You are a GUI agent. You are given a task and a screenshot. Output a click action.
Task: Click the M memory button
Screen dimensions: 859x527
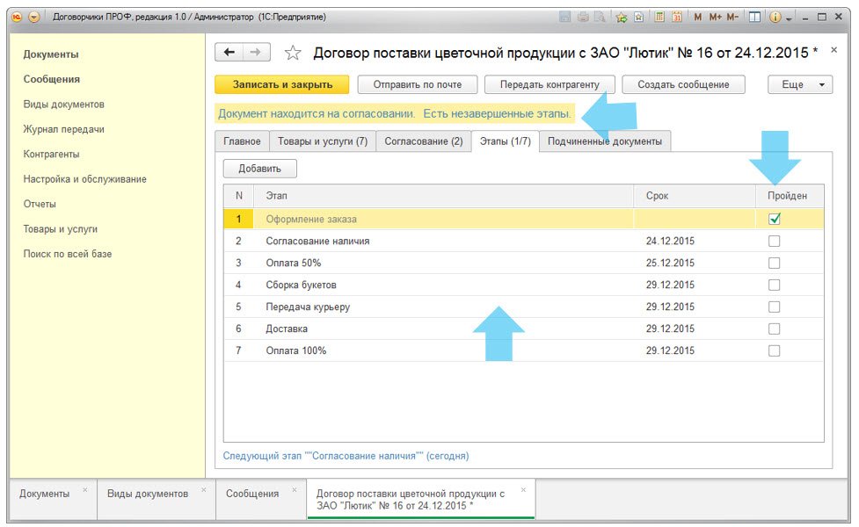[x=697, y=17]
